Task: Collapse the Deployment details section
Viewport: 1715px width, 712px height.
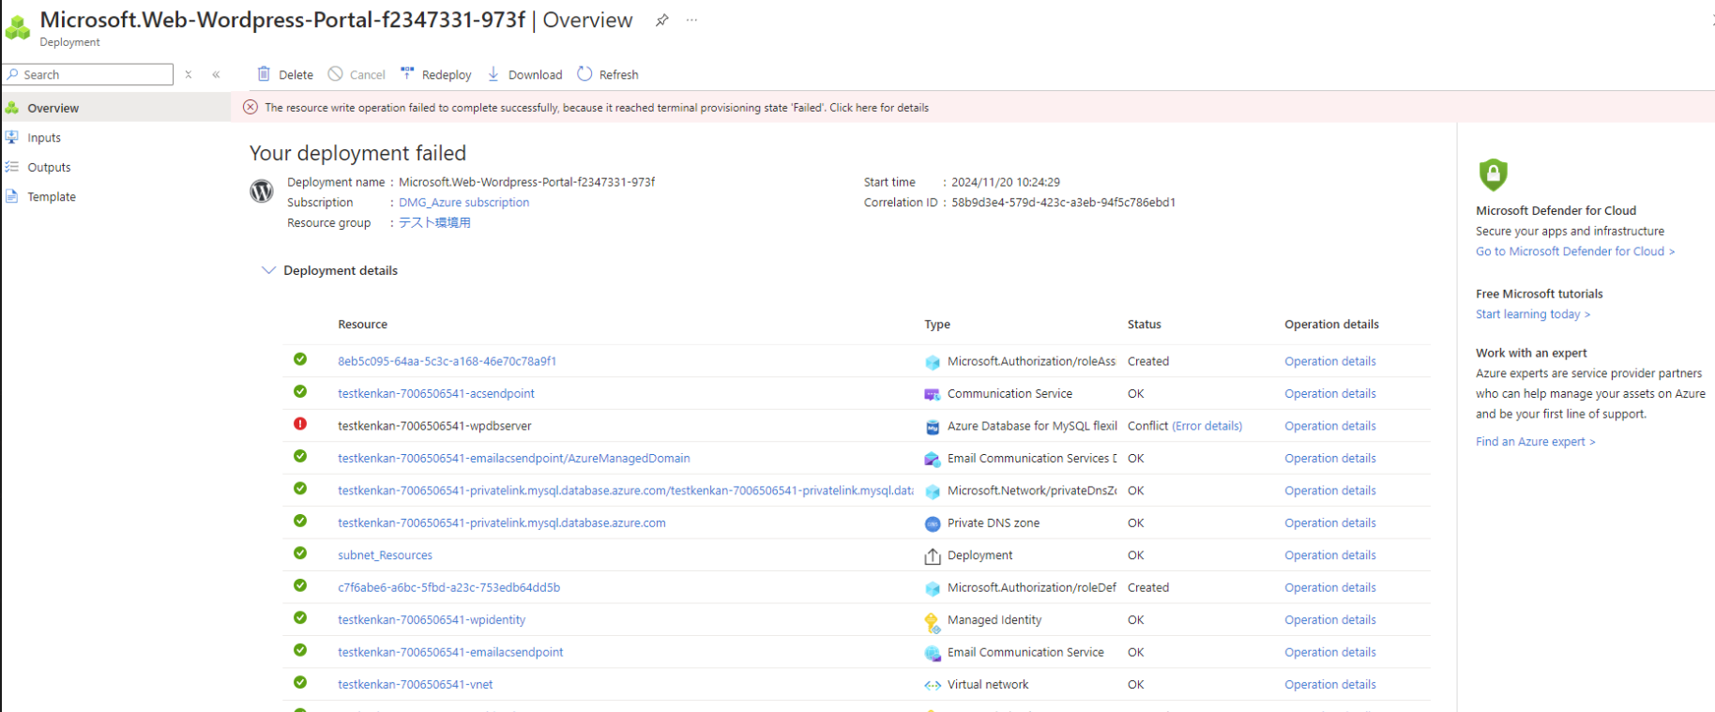Action: point(268,270)
